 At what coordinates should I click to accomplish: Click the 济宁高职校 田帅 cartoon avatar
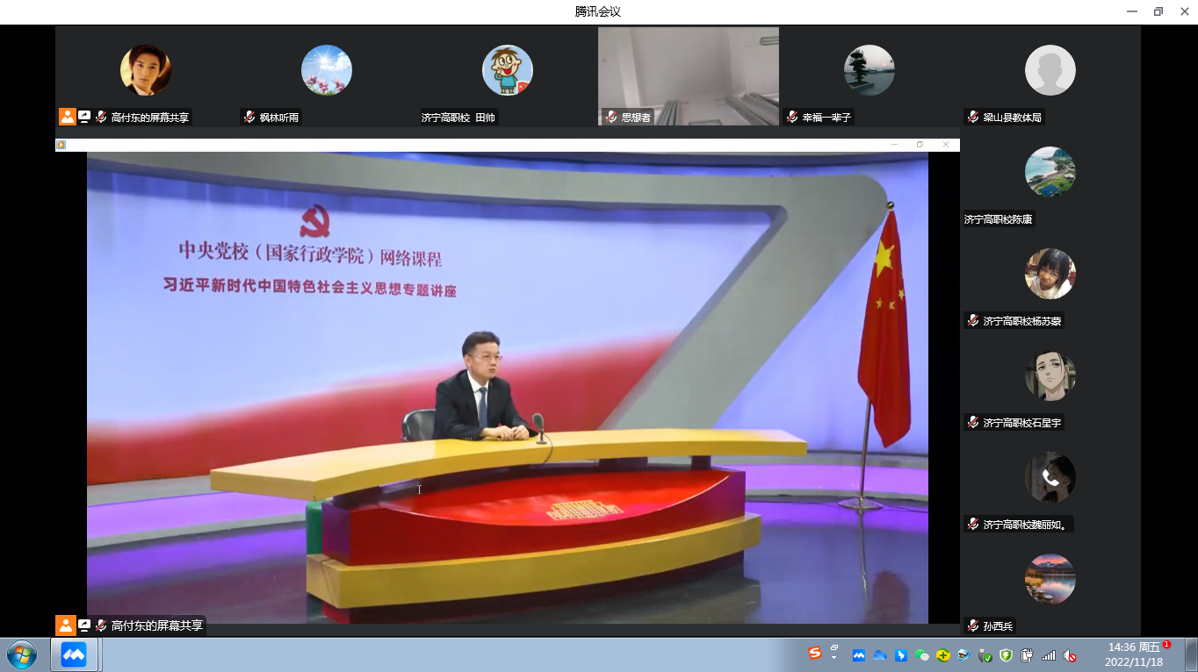(x=508, y=70)
